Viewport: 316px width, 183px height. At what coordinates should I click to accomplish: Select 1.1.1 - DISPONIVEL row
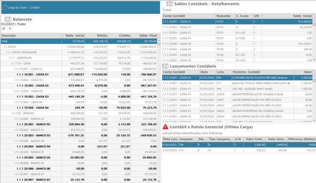tap(79, 58)
